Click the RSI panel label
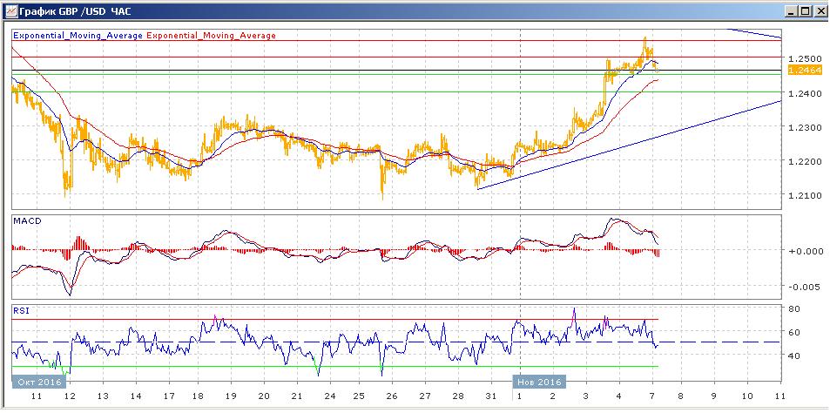 [21, 311]
